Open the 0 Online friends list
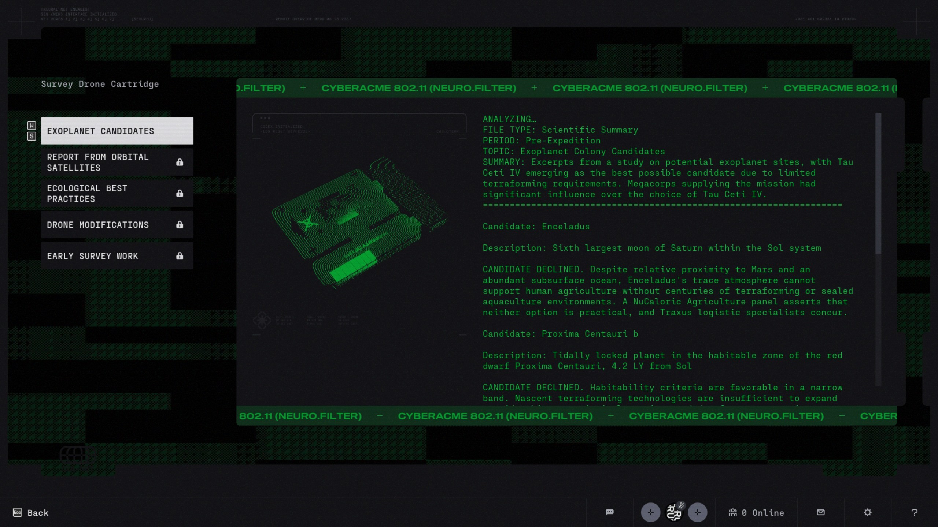938x527 pixels. click(756, 513)
